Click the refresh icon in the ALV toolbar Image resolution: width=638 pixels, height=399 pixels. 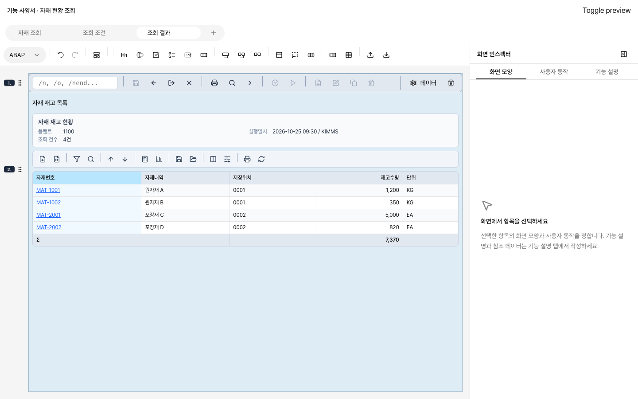(x=261, y=159)
